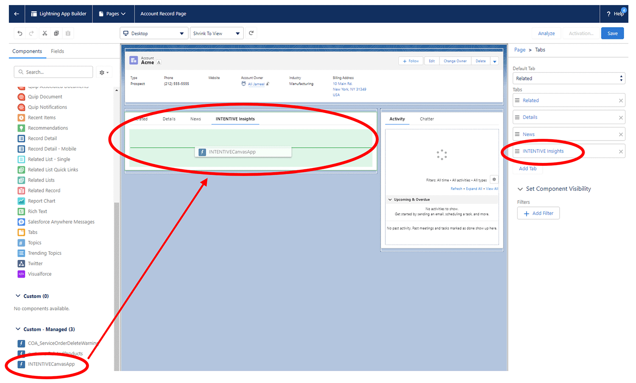Viewport: 636px width, 383px height.
Task: Remove the Related tab with X
Action: 621,101
